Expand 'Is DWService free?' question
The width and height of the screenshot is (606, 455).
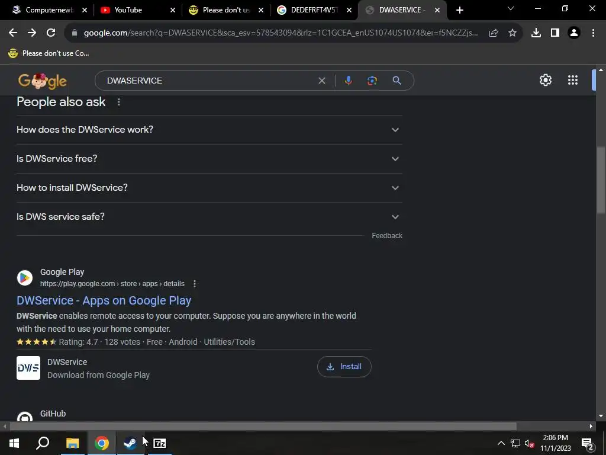click(x=209, y=159)
